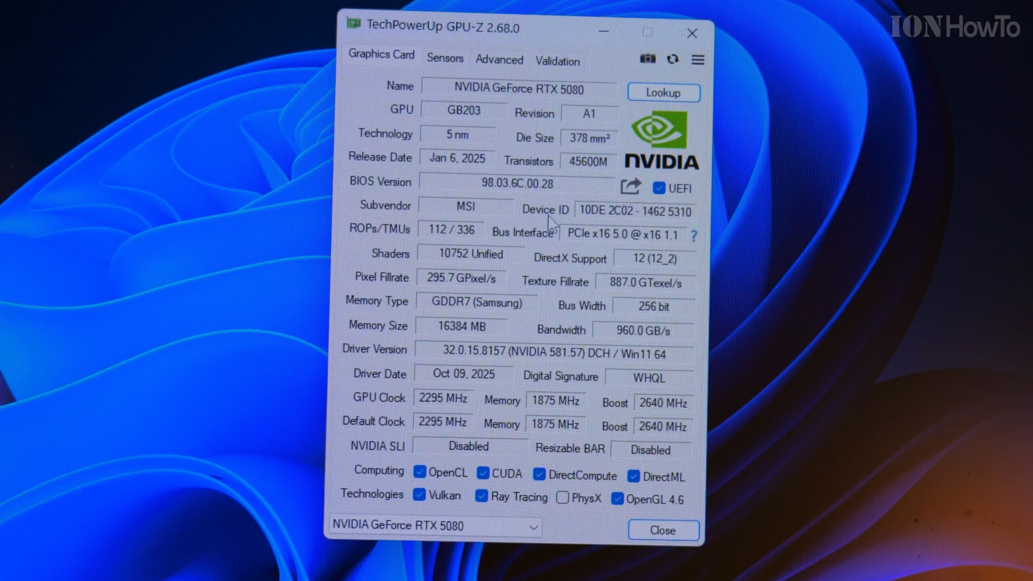Click the Driver Version field

click(554, 352)
